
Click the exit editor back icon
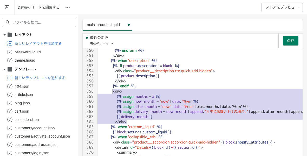click(7, 7)
